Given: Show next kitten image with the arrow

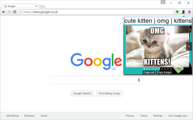Looking at the screenshot, I should coord(189,46).
